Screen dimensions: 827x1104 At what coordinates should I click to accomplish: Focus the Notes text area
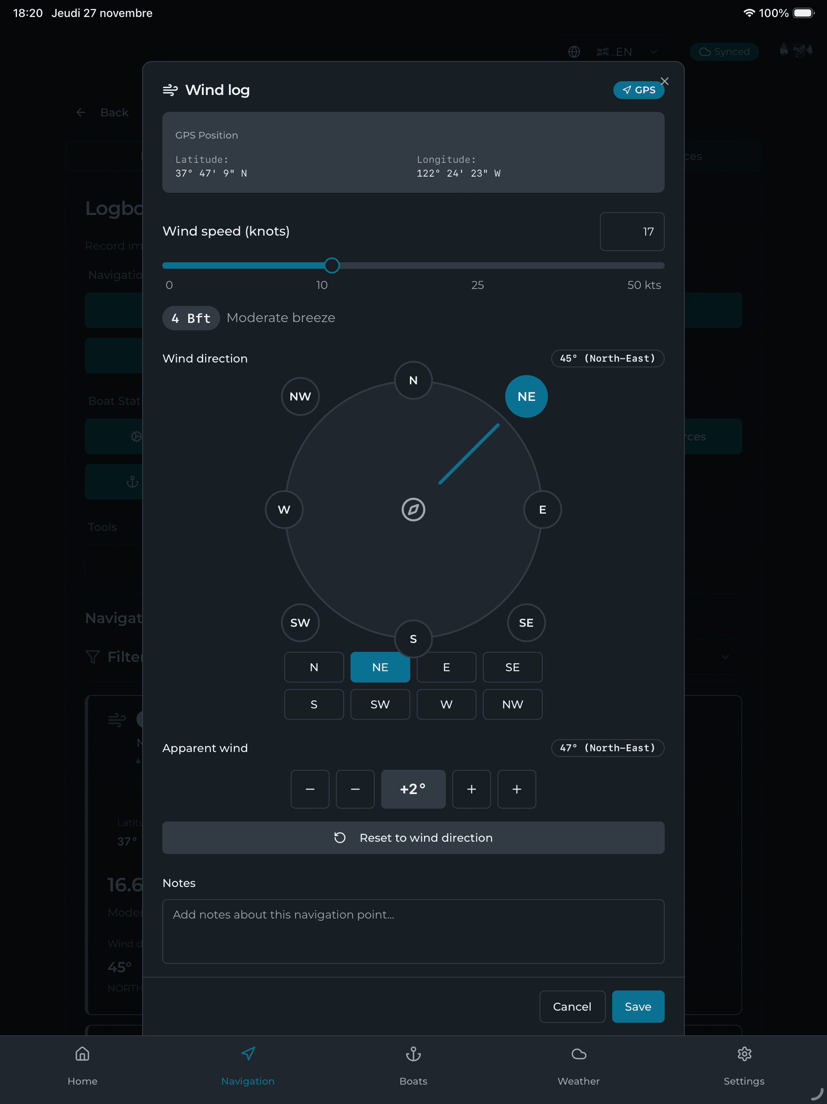(413, 931)
